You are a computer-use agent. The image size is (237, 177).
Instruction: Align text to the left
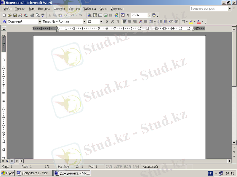click(x=124, y=22)
